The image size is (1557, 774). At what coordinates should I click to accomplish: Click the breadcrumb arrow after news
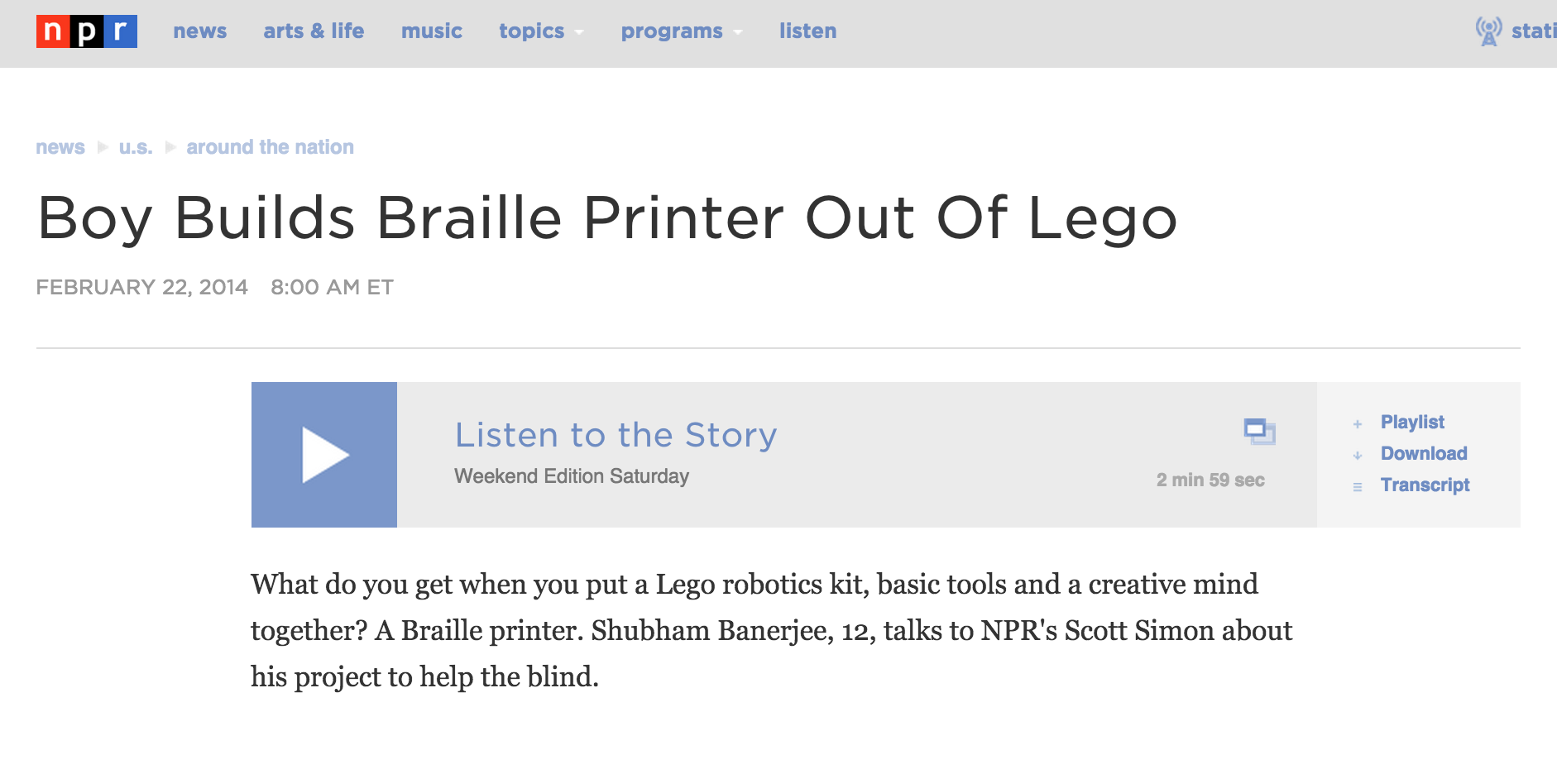tap(103, 147)
